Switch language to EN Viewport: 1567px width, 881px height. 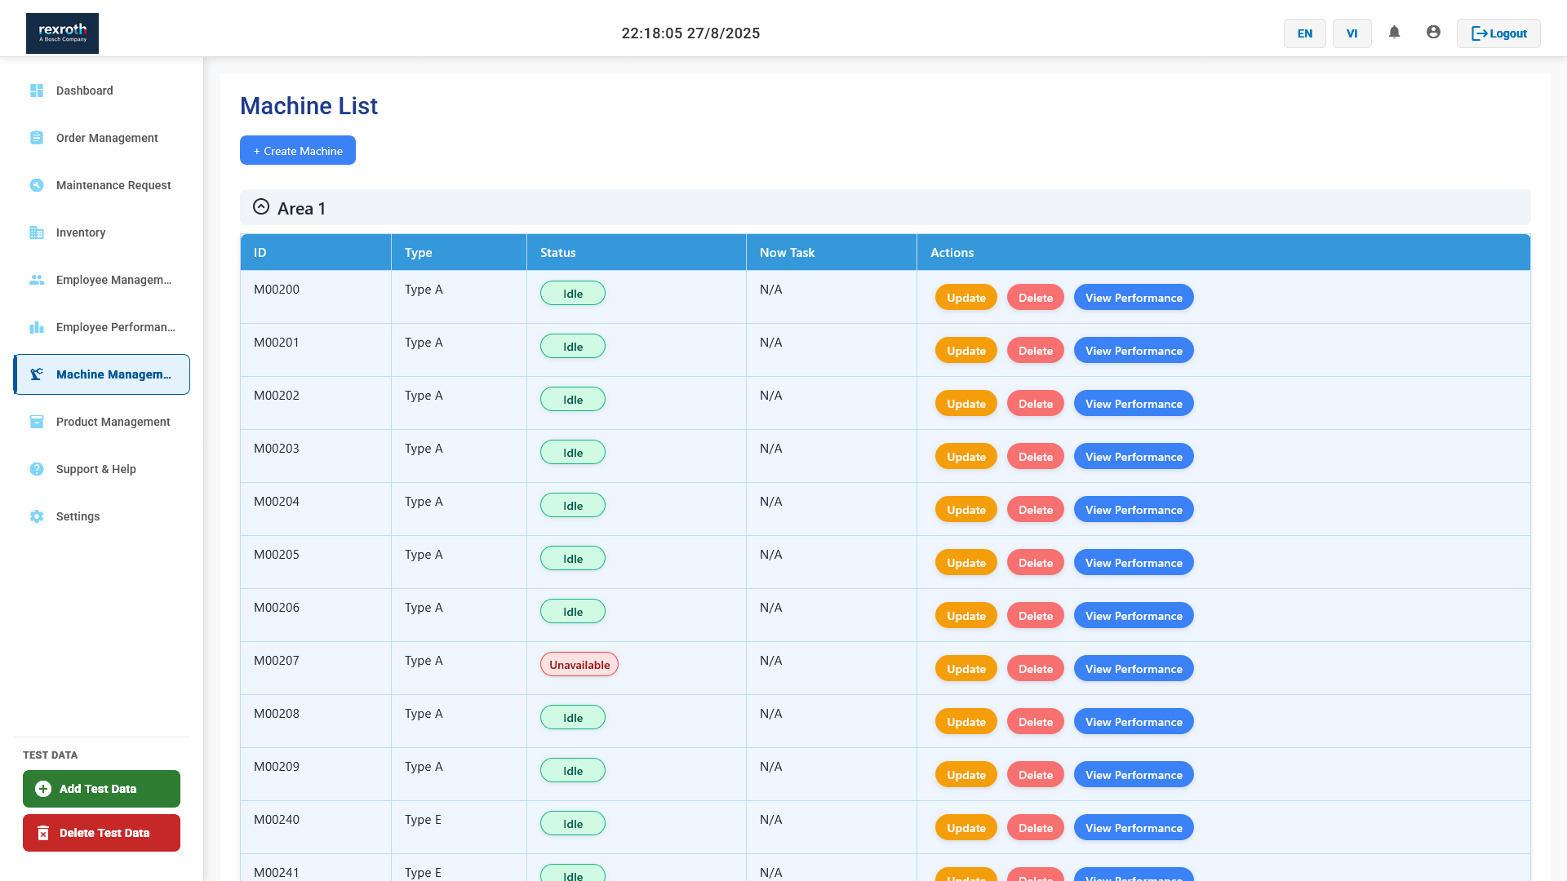point(1304,33)
